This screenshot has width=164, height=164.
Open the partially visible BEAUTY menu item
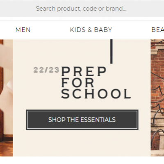[158, 30]
